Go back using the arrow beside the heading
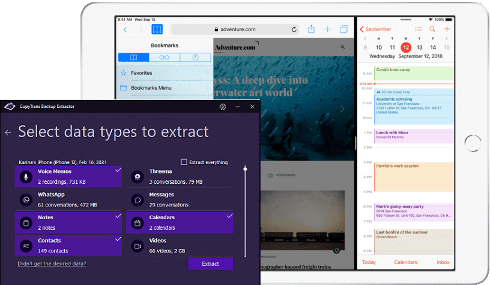490x285 pixels. click(x=8, y=133)
